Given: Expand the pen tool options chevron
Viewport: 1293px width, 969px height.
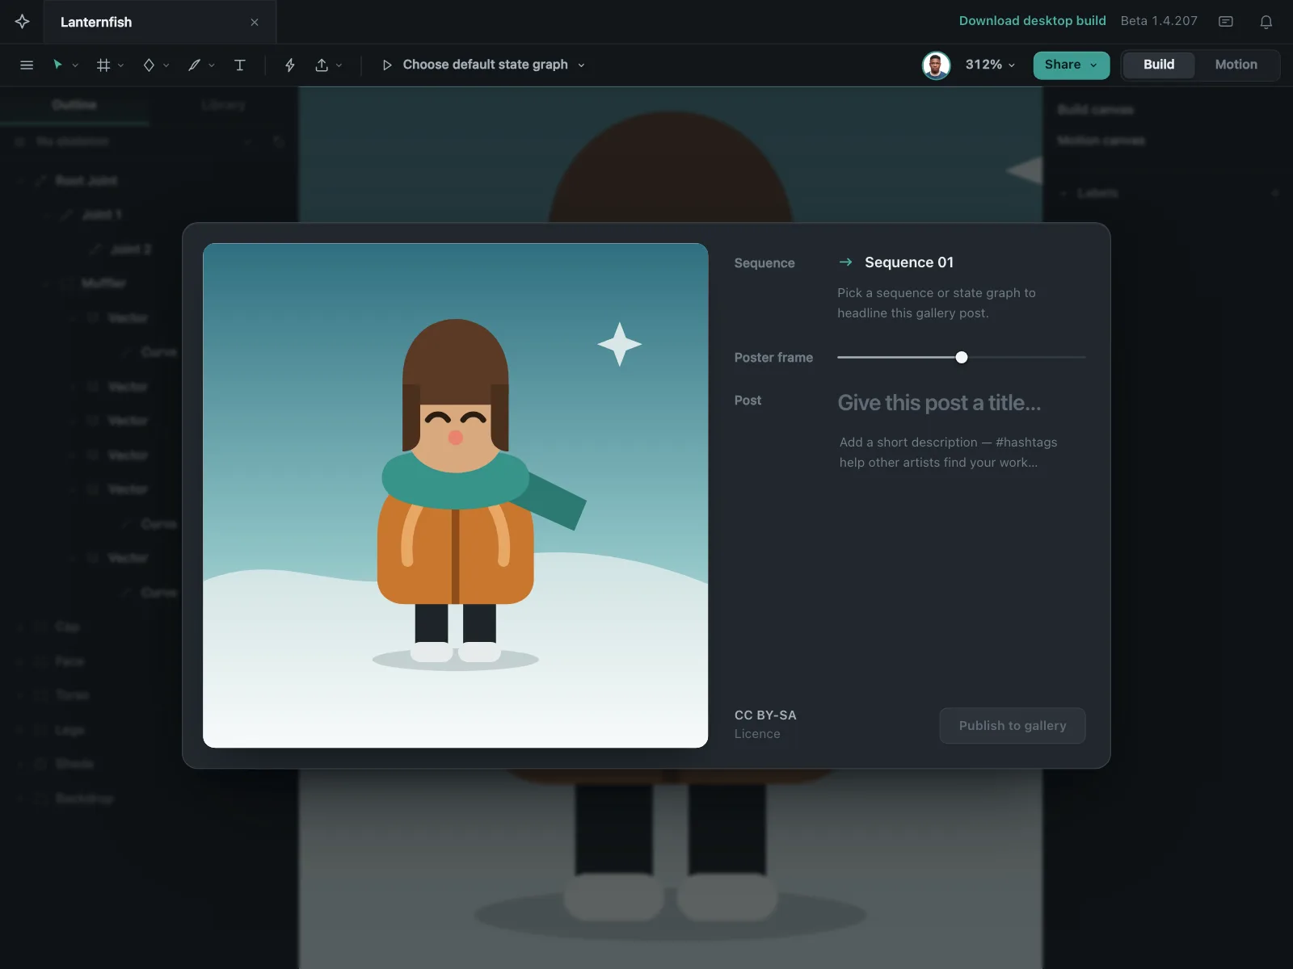Looking at the screenshot, I should [212, 65].
